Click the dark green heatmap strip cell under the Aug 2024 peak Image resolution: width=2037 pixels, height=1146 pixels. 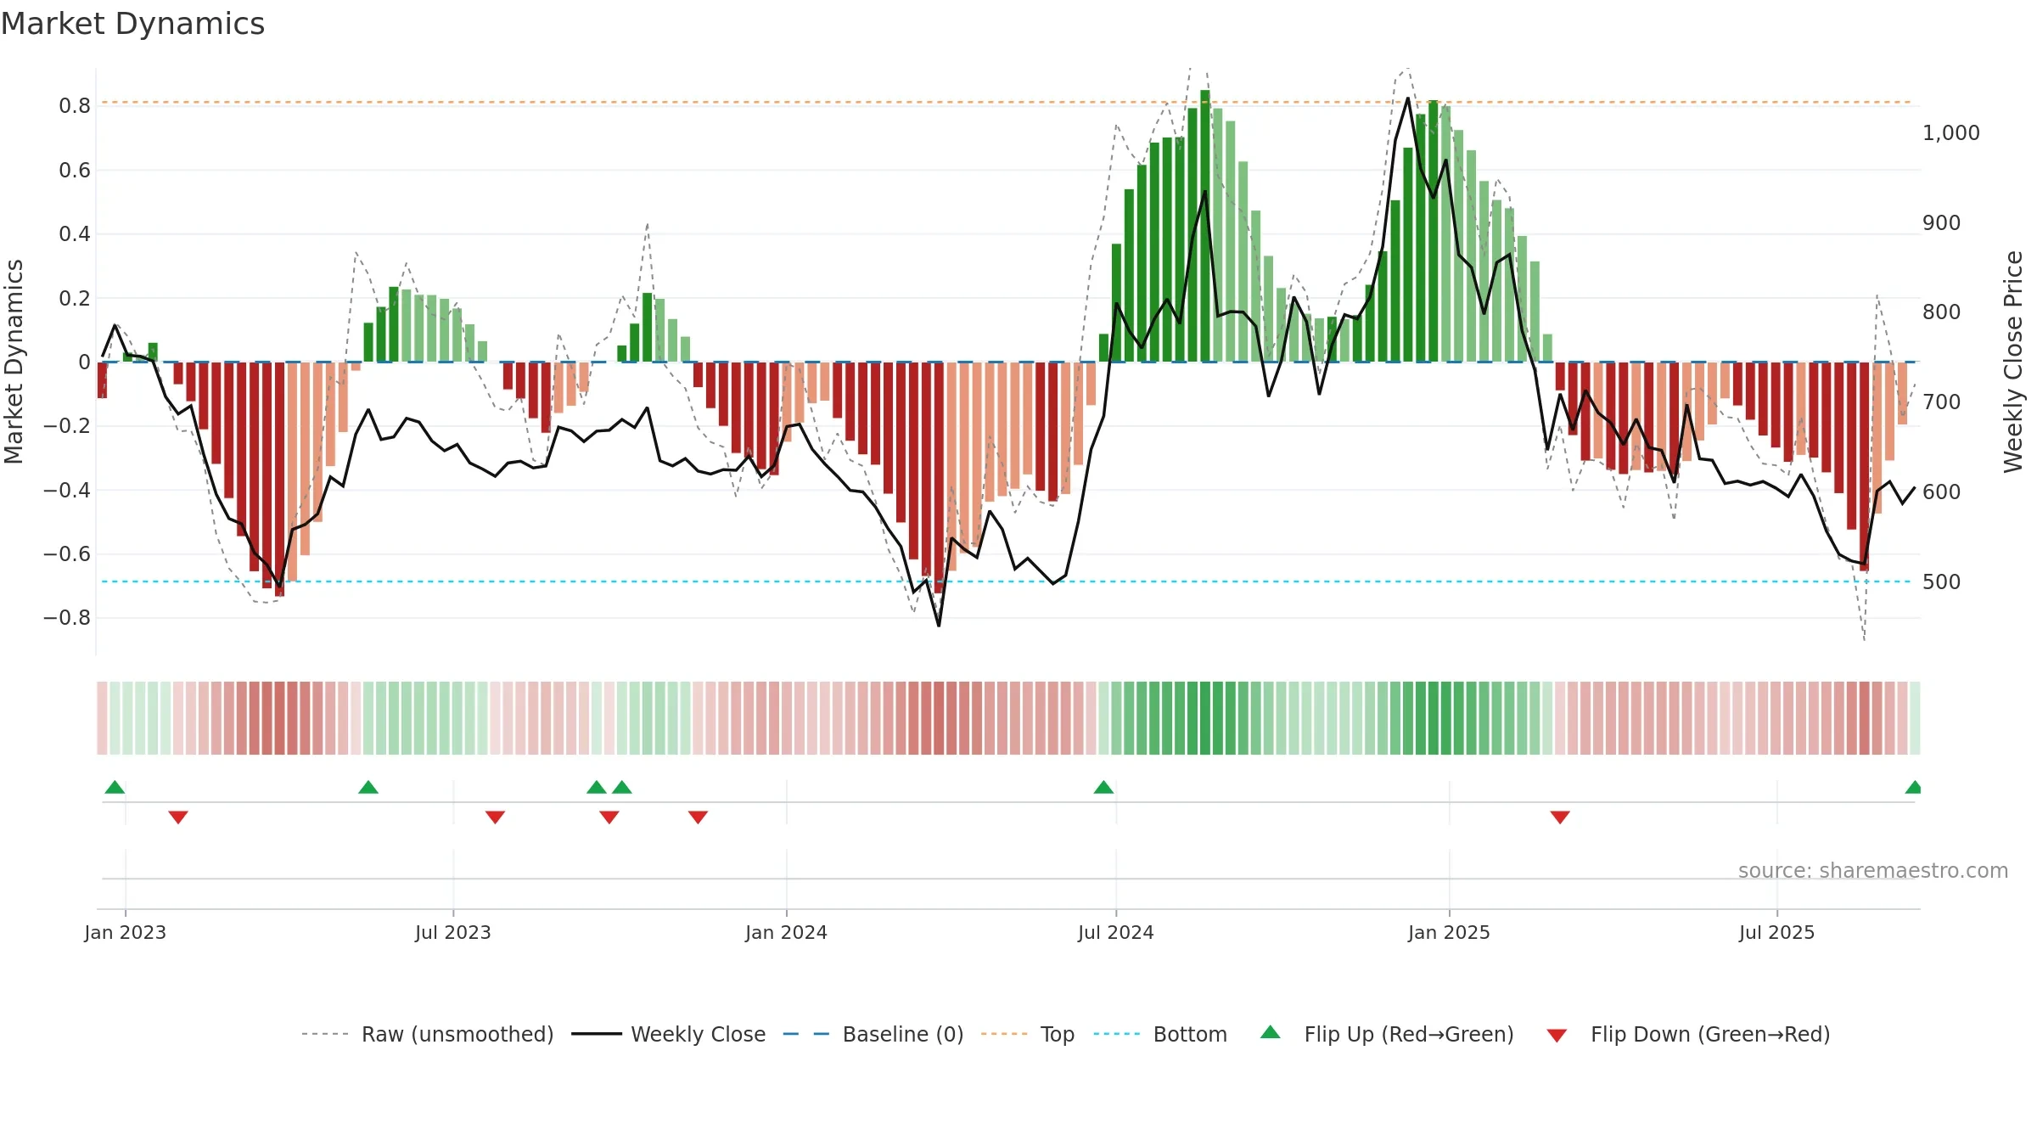[x=1205, y=718]
